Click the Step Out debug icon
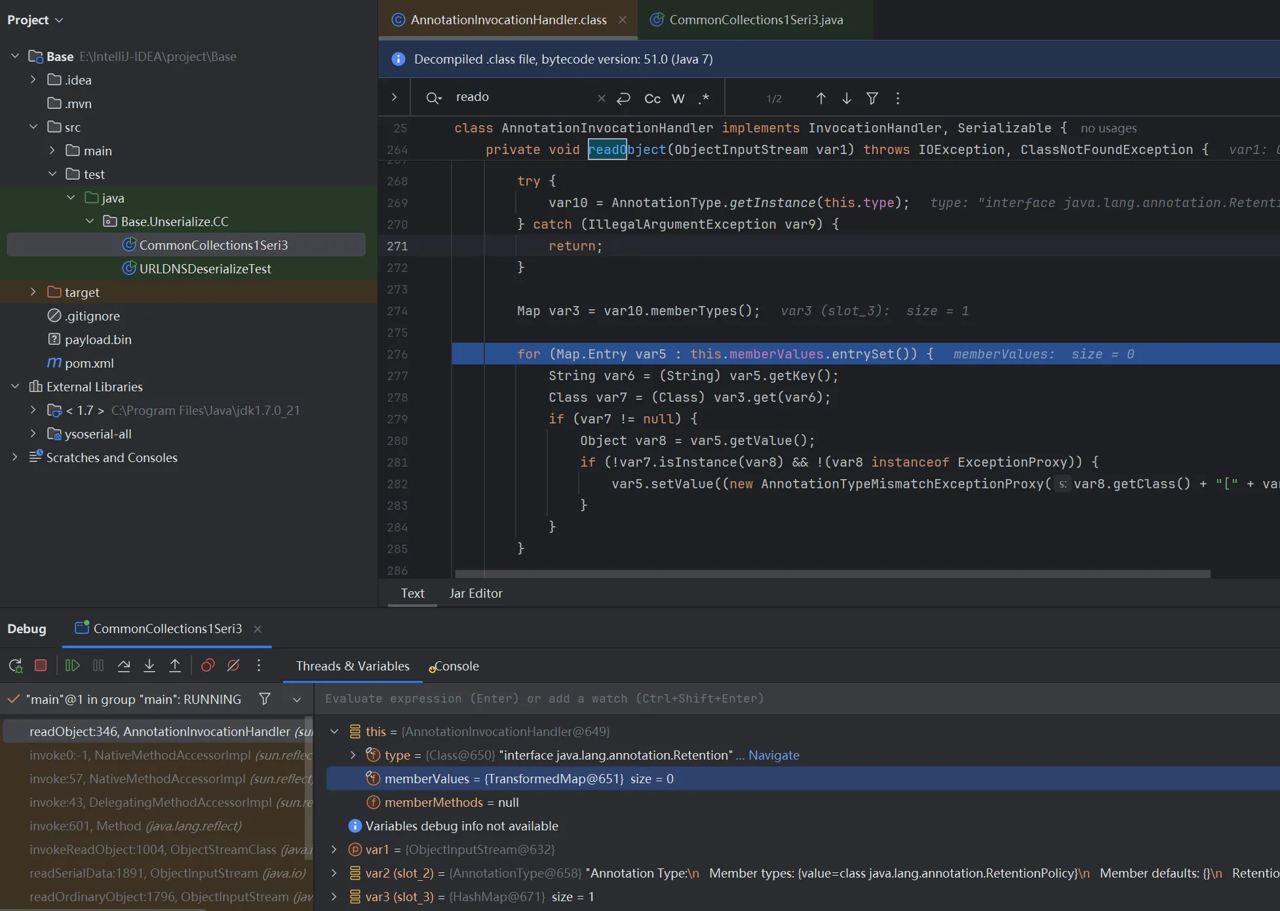This screenshot has width=1280, height=911. tap(175, 666)
